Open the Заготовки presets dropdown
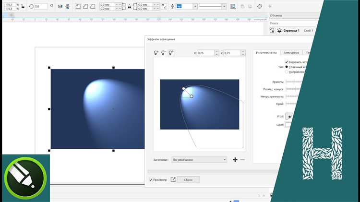This screenshot has width=360, height=202. pyautogui.click(x=199, y=160)
